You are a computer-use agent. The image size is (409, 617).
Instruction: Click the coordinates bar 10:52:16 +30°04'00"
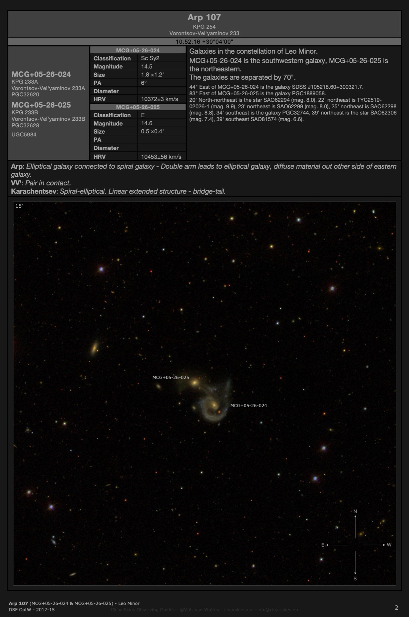[204, 42]
